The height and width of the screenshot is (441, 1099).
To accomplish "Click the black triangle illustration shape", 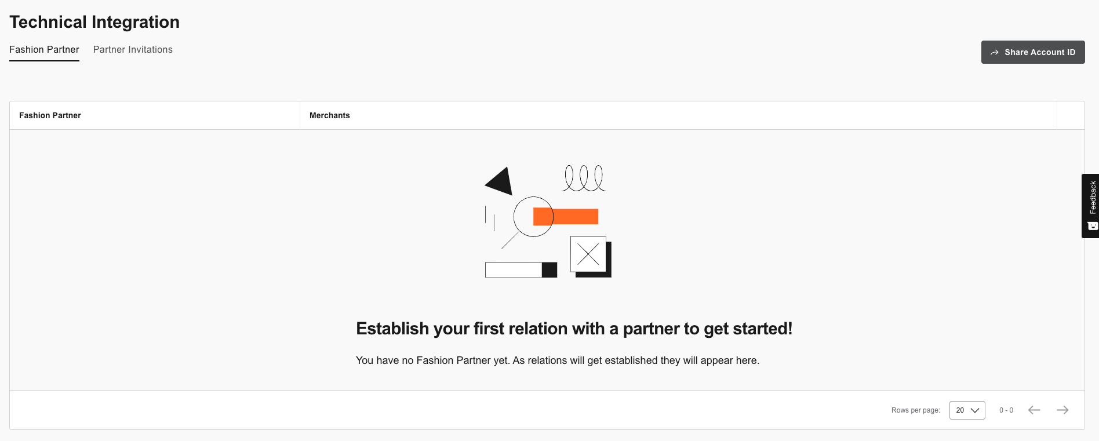I will tap(500, 181).
